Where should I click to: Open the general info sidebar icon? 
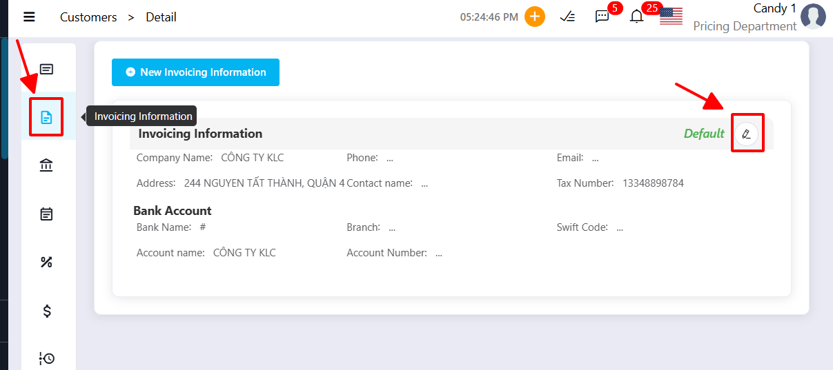pyautogui.click(x=46, y=69)
